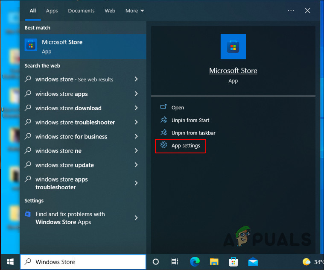
Task: Select the 'windows store download' suggestion text
Action: coord(68,108)
